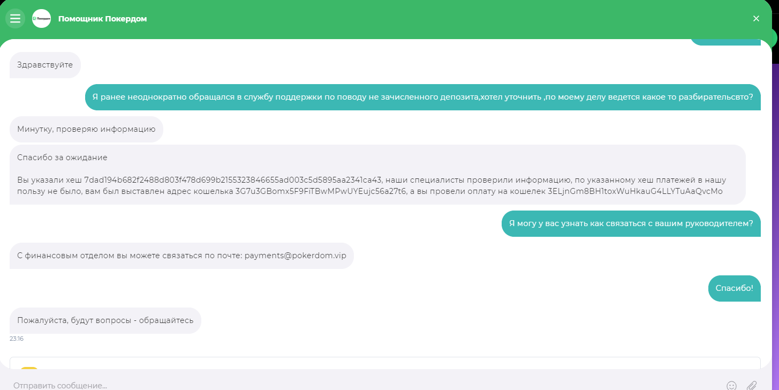
Task: Select the message Минутку, проверяю информацию
Action: (x=86, y=129)
